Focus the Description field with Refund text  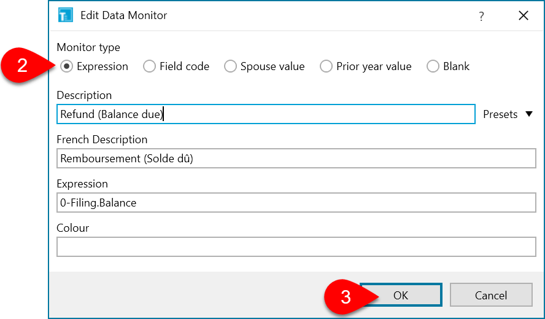[265, 114]
